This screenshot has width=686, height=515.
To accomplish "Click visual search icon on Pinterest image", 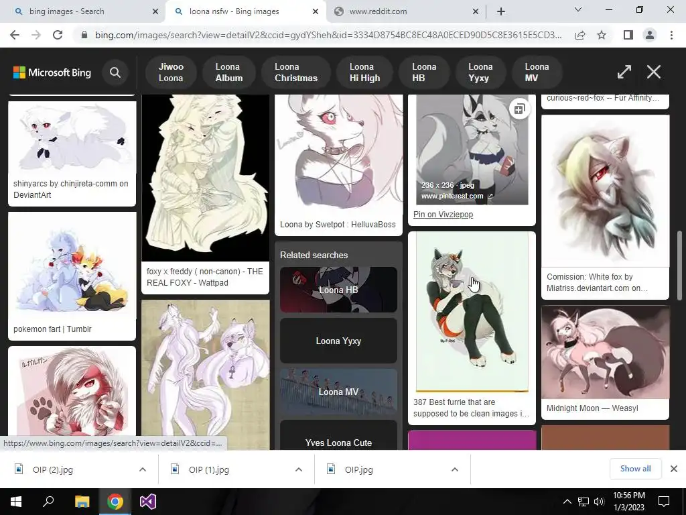I will tap(519, 109).
